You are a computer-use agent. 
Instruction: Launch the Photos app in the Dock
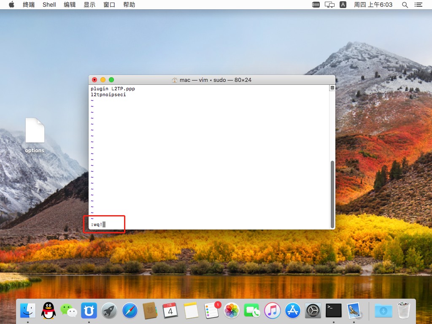[x=232, y=311]
